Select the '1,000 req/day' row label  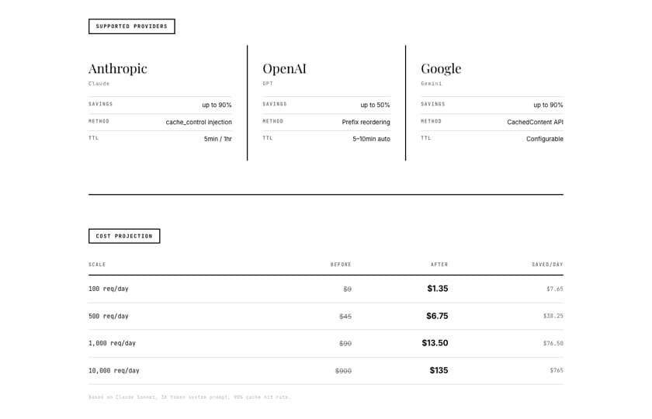(x=113, y=343)
